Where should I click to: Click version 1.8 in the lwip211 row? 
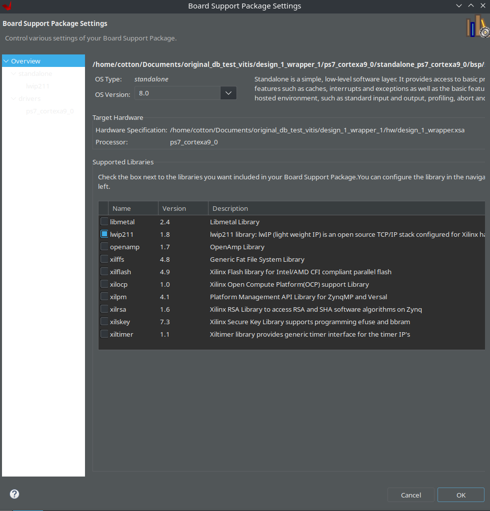coord(164,234)
